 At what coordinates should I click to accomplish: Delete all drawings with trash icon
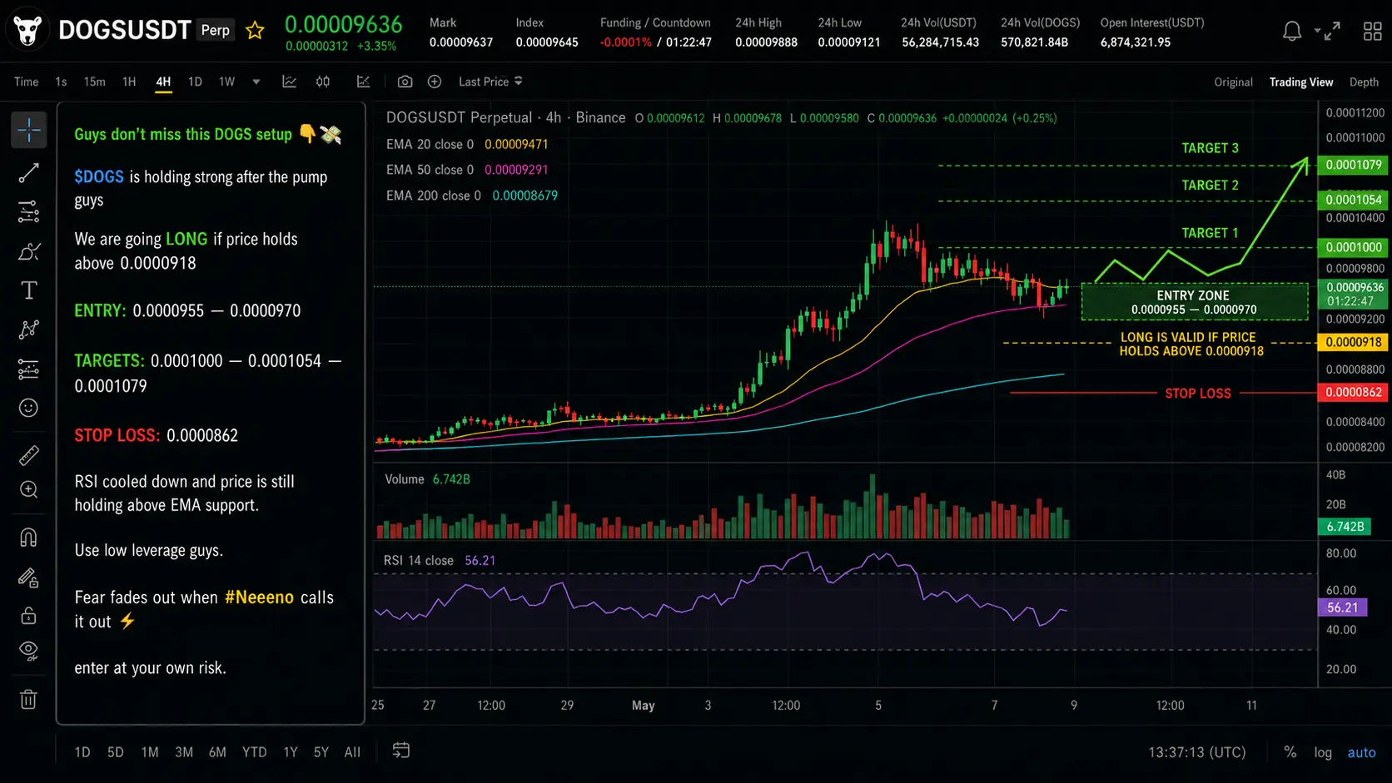(x=28, y=699)
